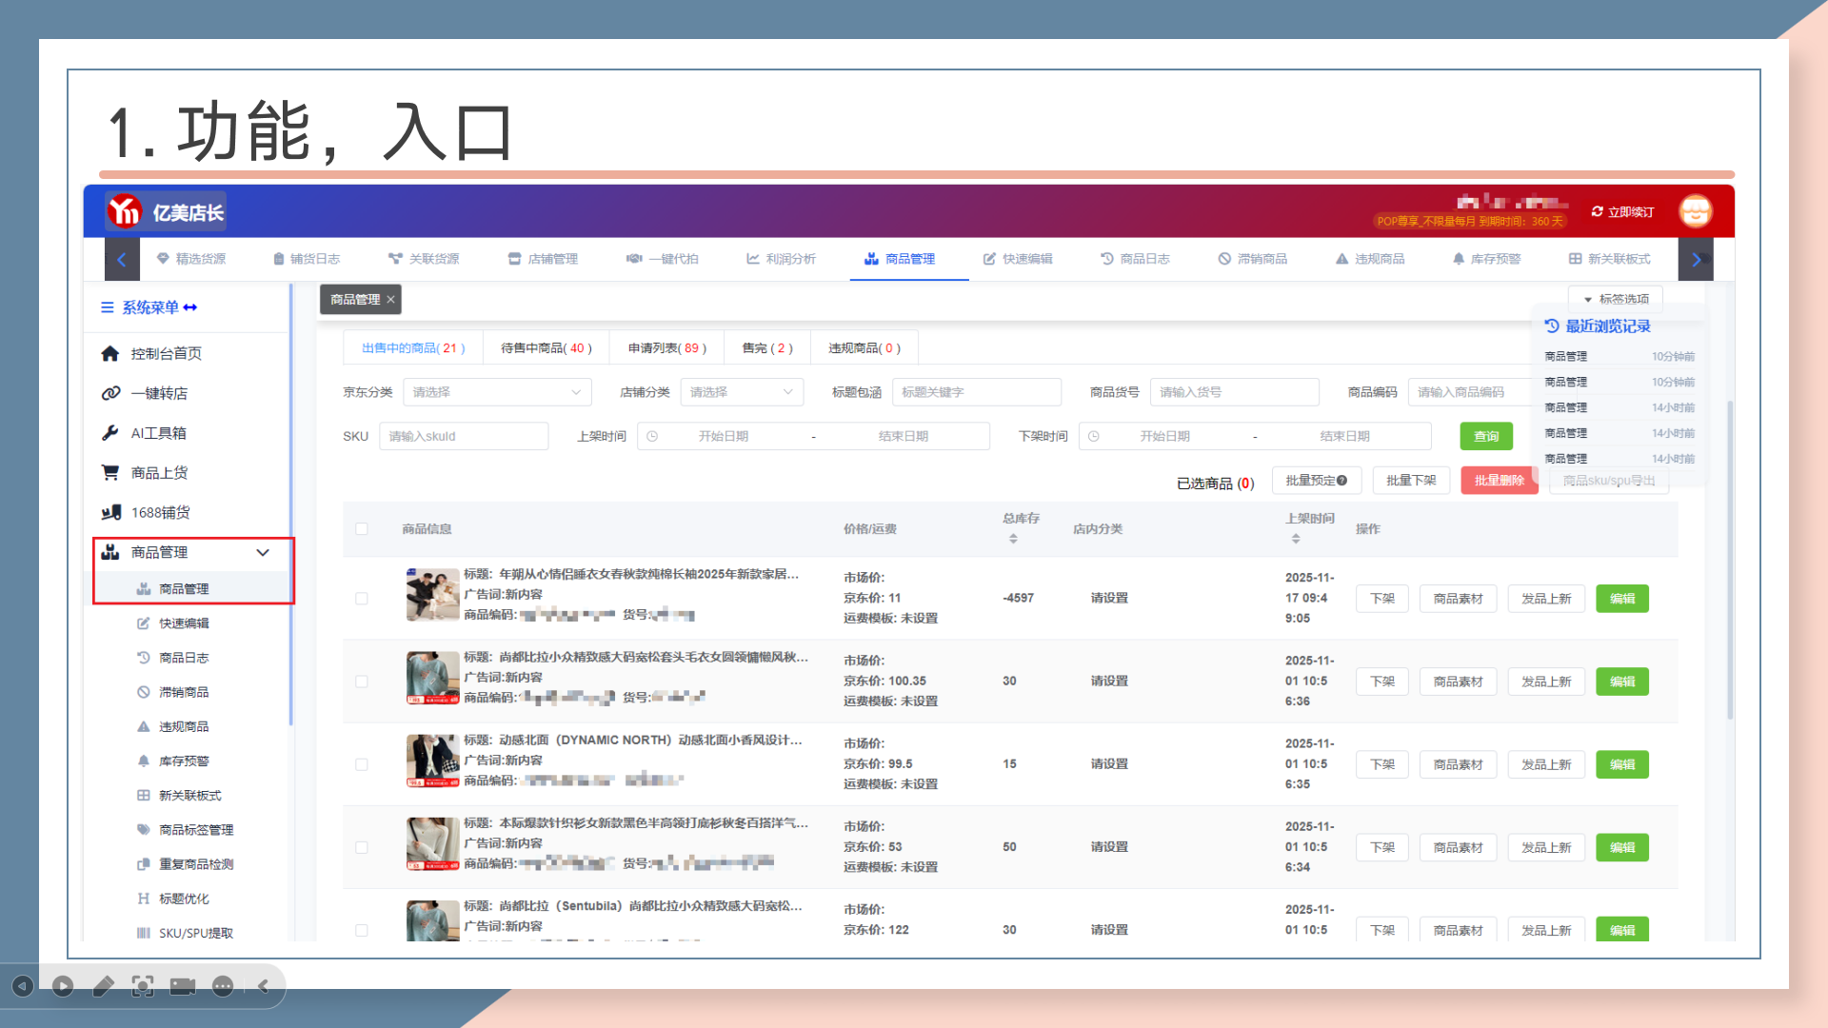Open the 京东分类 dropdown
1828x1028 pixels.
coord(496,392)
